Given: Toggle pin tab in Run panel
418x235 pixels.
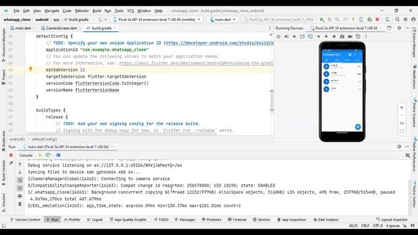Looking at the screenshot, I should [11, 163].
